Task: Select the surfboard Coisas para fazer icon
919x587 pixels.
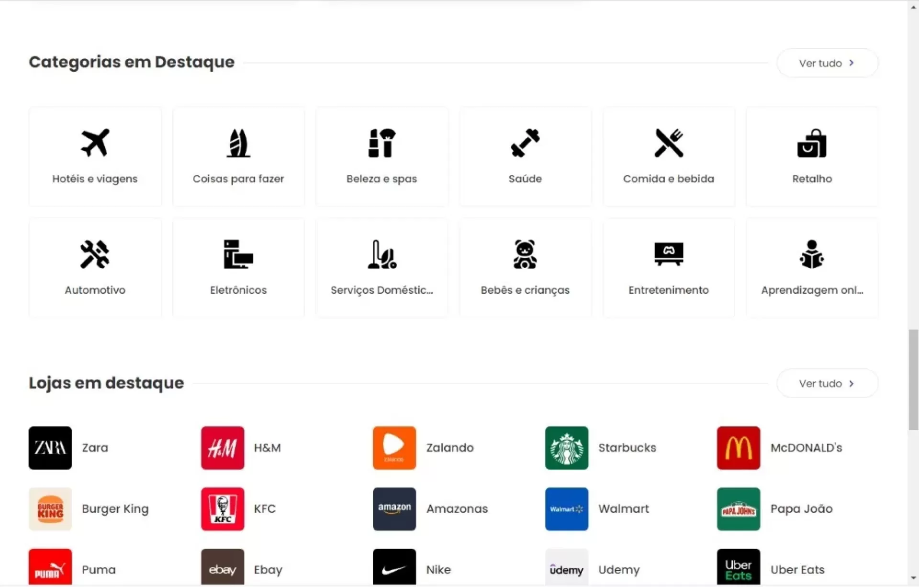Action: tap(238, 143)
